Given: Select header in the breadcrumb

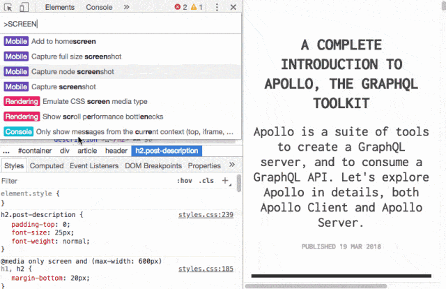Looking at the screenshot, I should pyautogui.click(x=116, y=151).
